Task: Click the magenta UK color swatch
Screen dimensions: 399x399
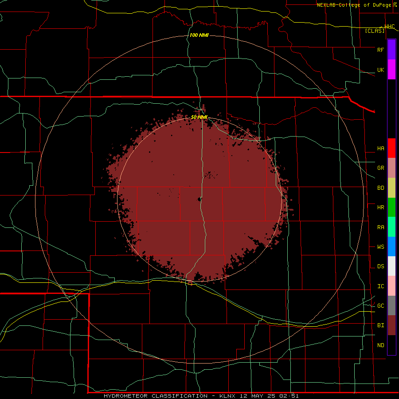Action: click(x=391, y=70)
